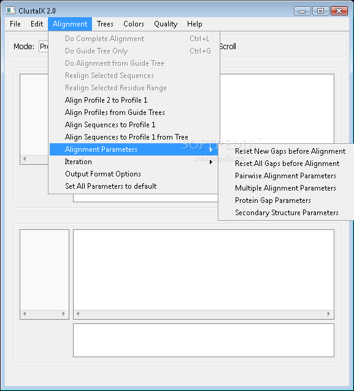
Task: Open the File menu
Action: [x=15, y=24]
